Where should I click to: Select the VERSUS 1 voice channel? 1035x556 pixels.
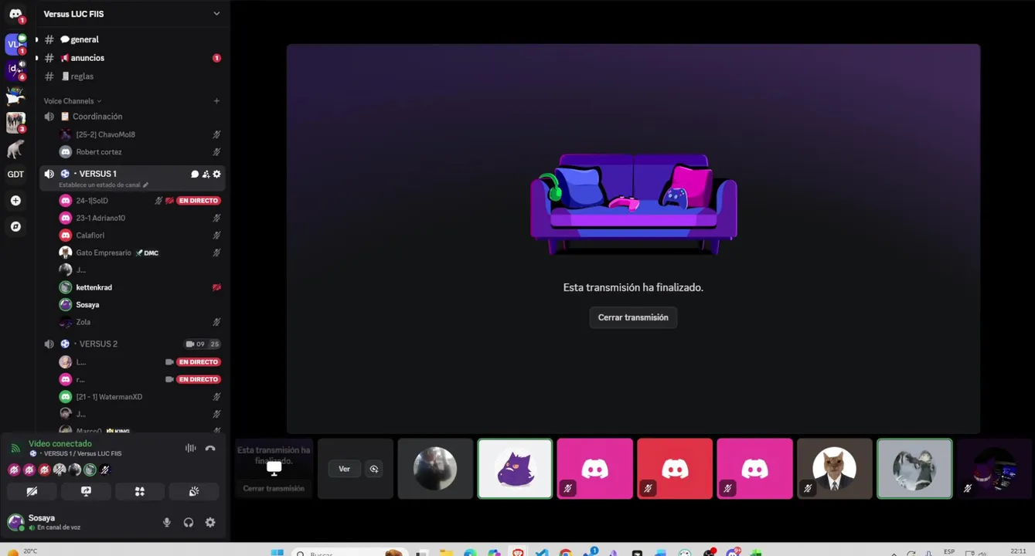point(132,177)
